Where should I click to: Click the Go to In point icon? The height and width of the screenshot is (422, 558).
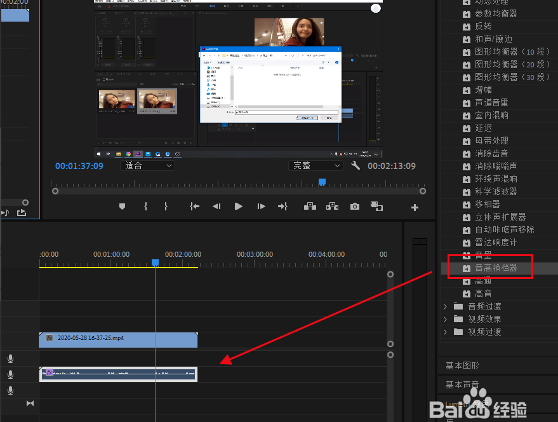195,207
